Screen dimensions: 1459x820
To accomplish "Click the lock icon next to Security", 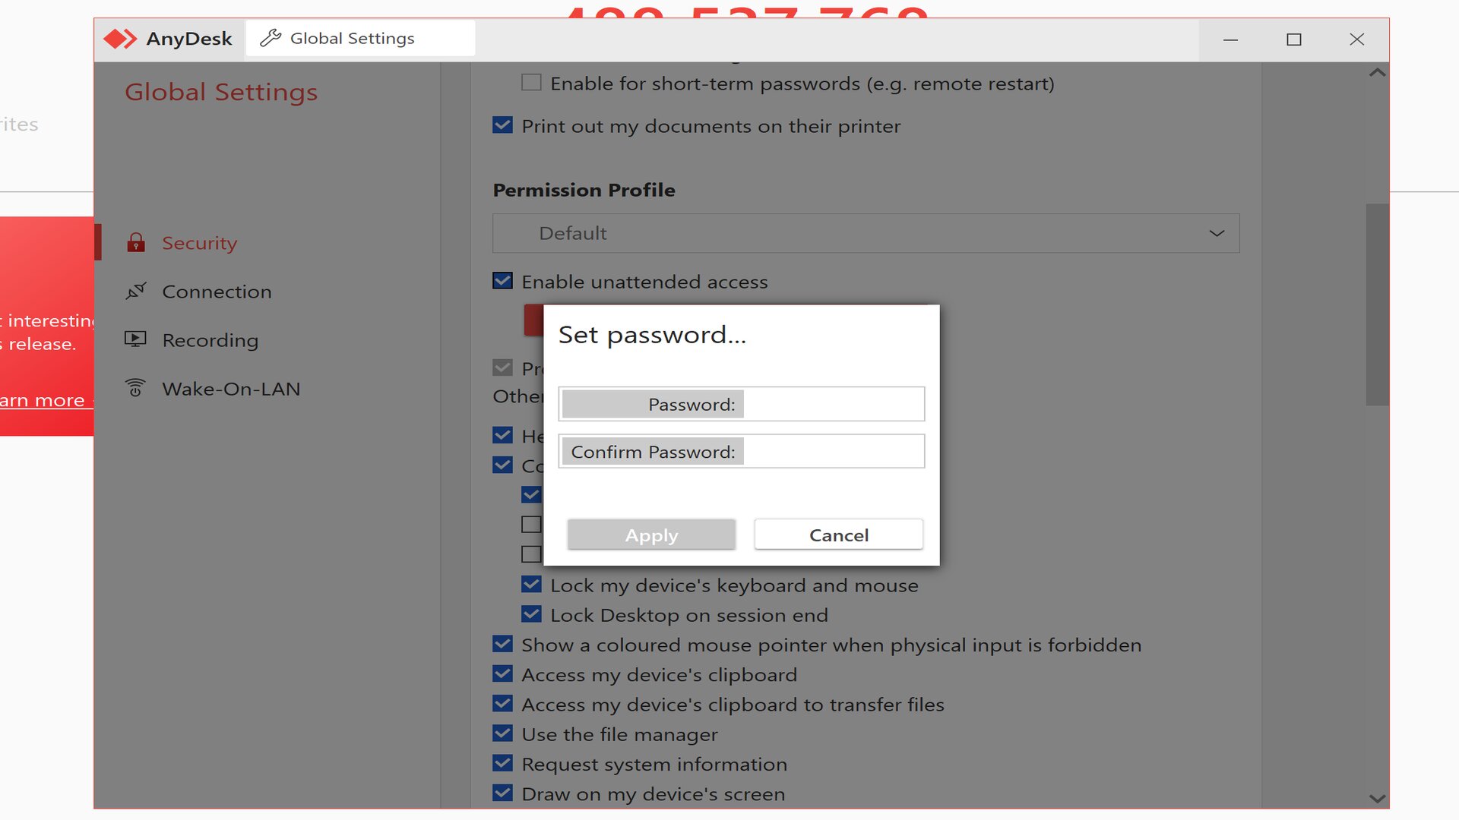I will click(135, 242).
